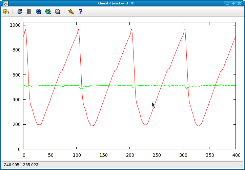Apply the next zoom settings
245x170 pixels.
point(48,12)
